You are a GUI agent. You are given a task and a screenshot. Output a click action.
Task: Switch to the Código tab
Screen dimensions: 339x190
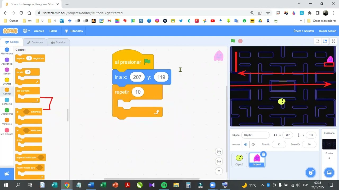click(x=12, y=42)
